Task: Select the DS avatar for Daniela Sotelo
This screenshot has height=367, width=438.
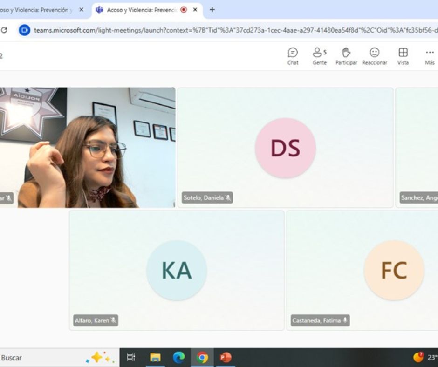Action: tap(285, 148)
